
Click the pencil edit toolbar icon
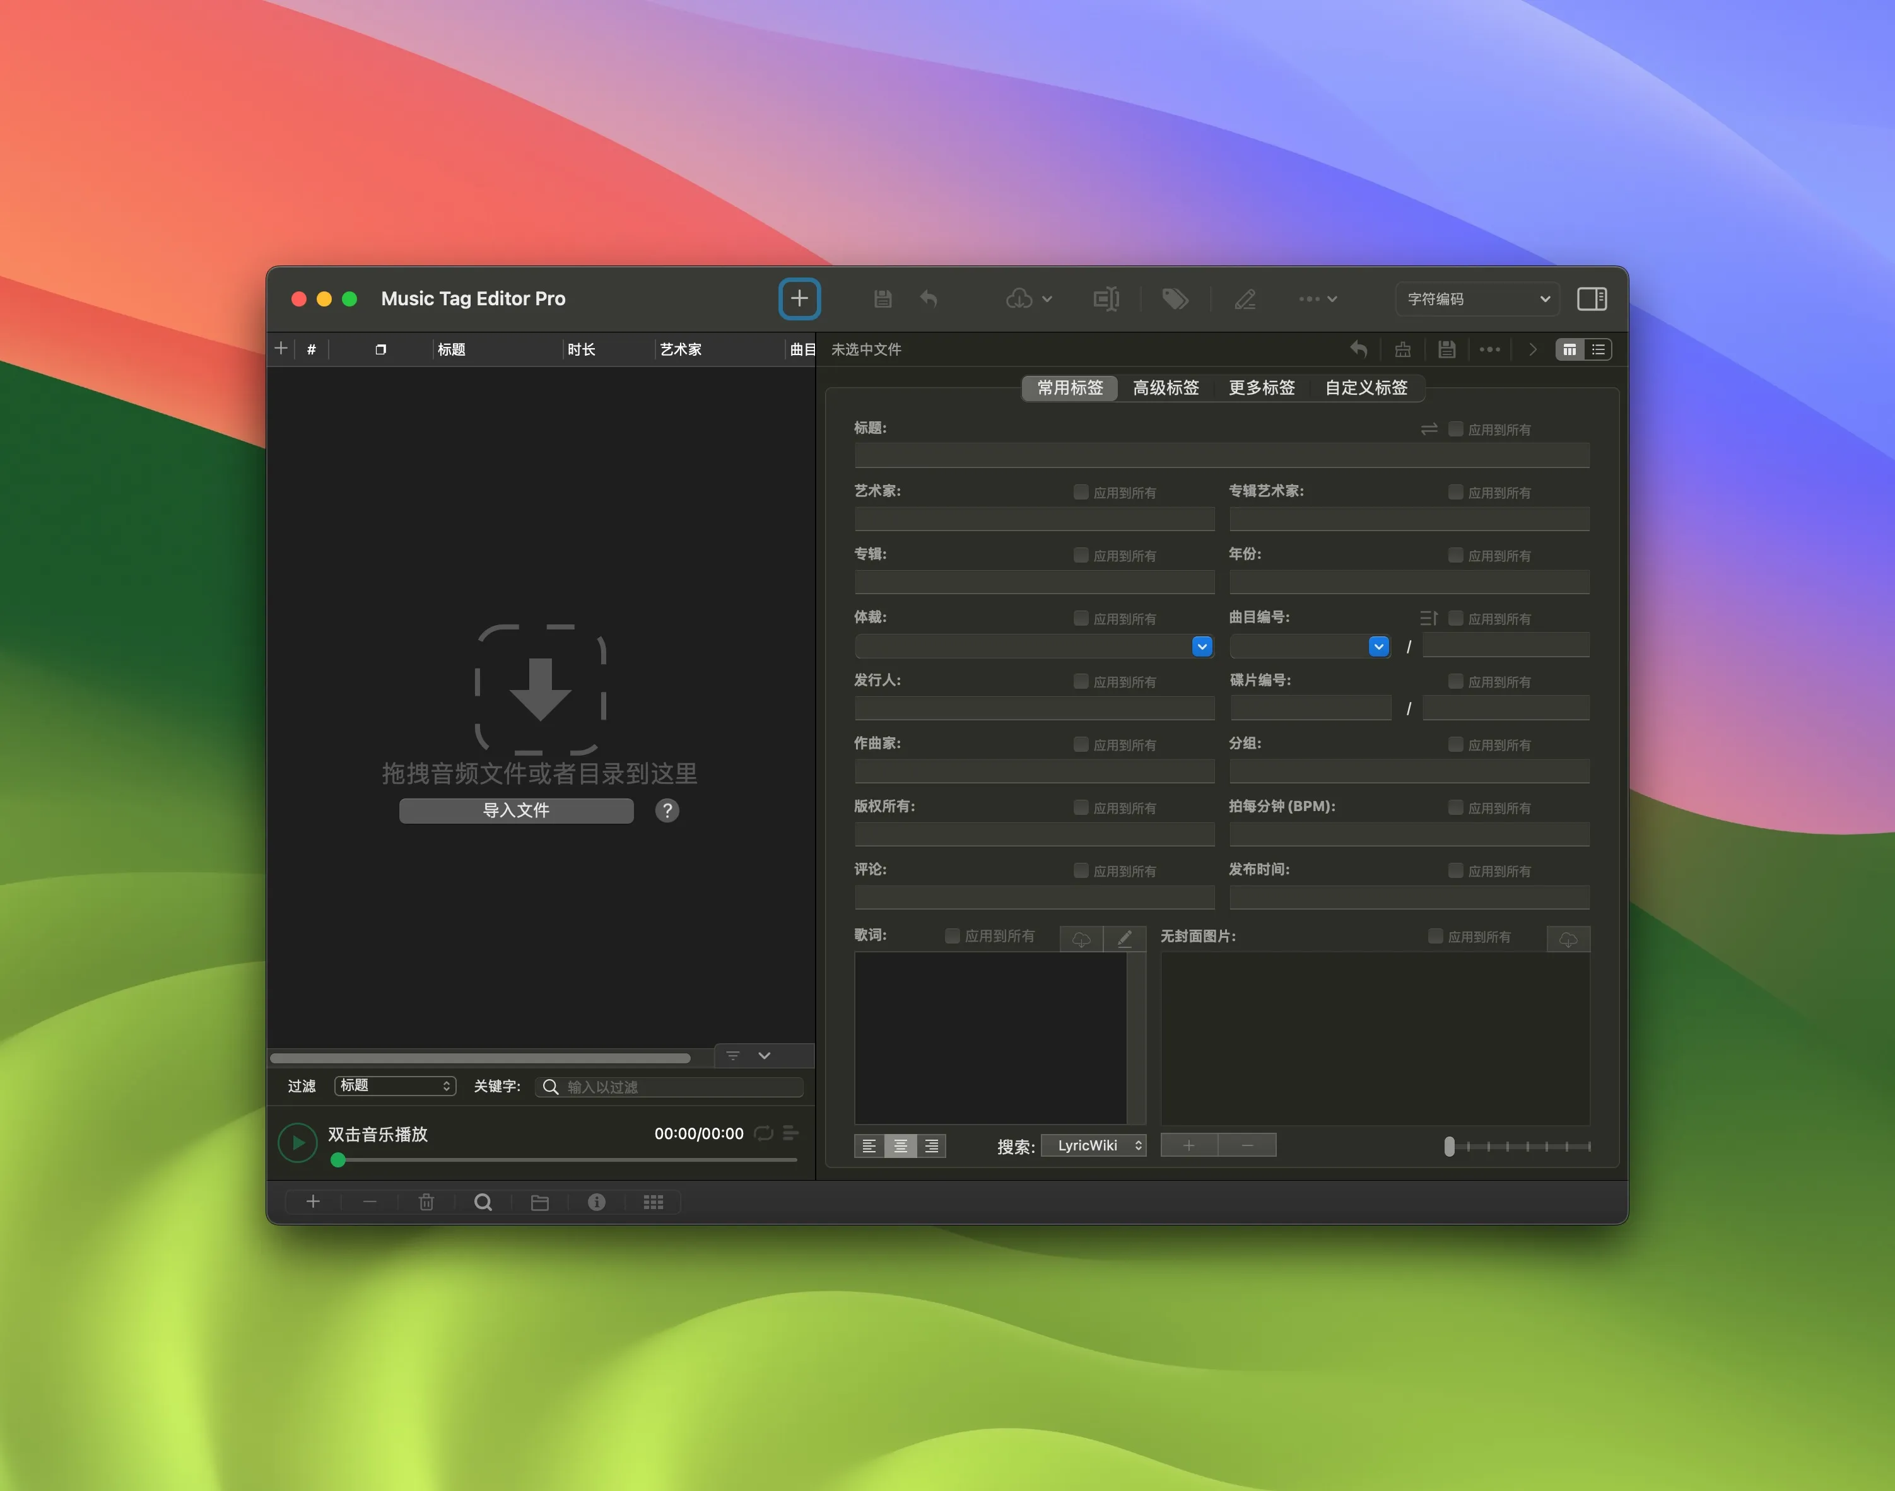click(x=1245, y=298)
